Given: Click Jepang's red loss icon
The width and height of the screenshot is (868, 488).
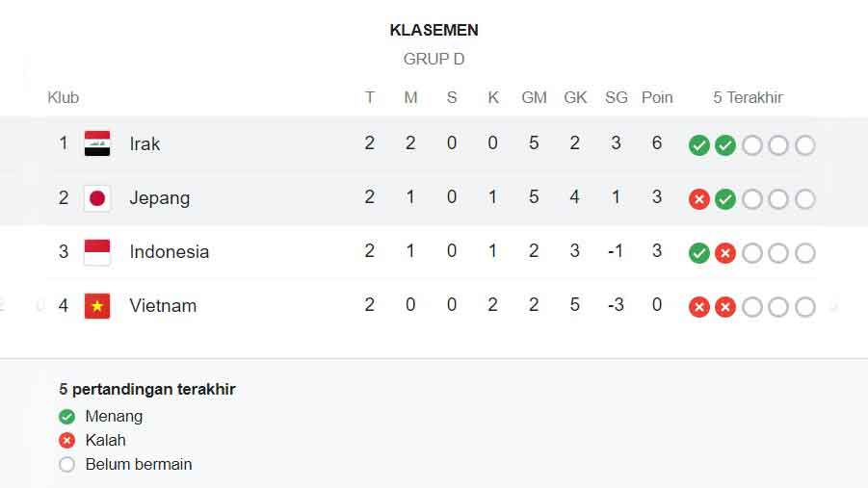Looking at the screenshot, I should click(x=699, y=199).
